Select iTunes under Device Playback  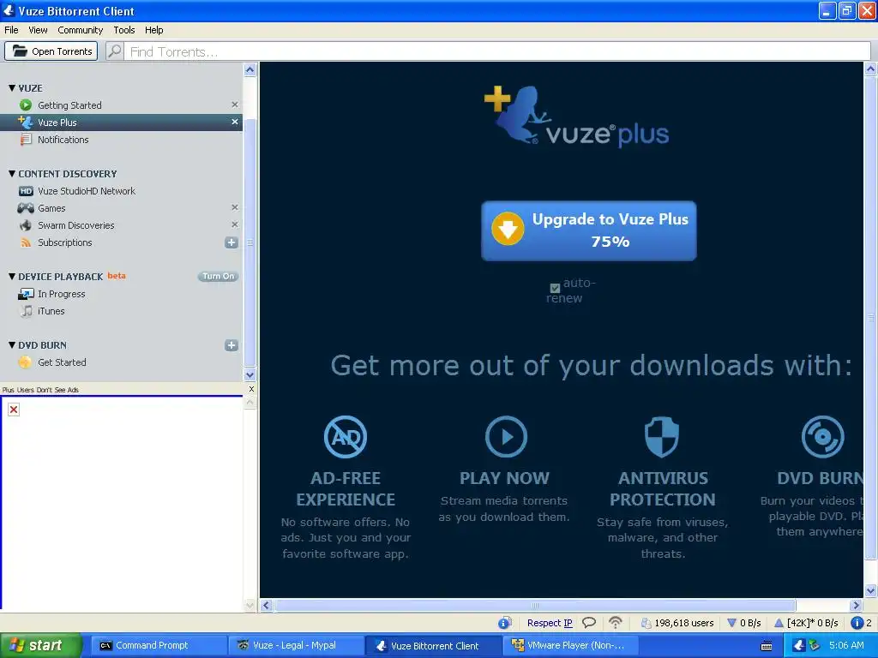point(121,311)
